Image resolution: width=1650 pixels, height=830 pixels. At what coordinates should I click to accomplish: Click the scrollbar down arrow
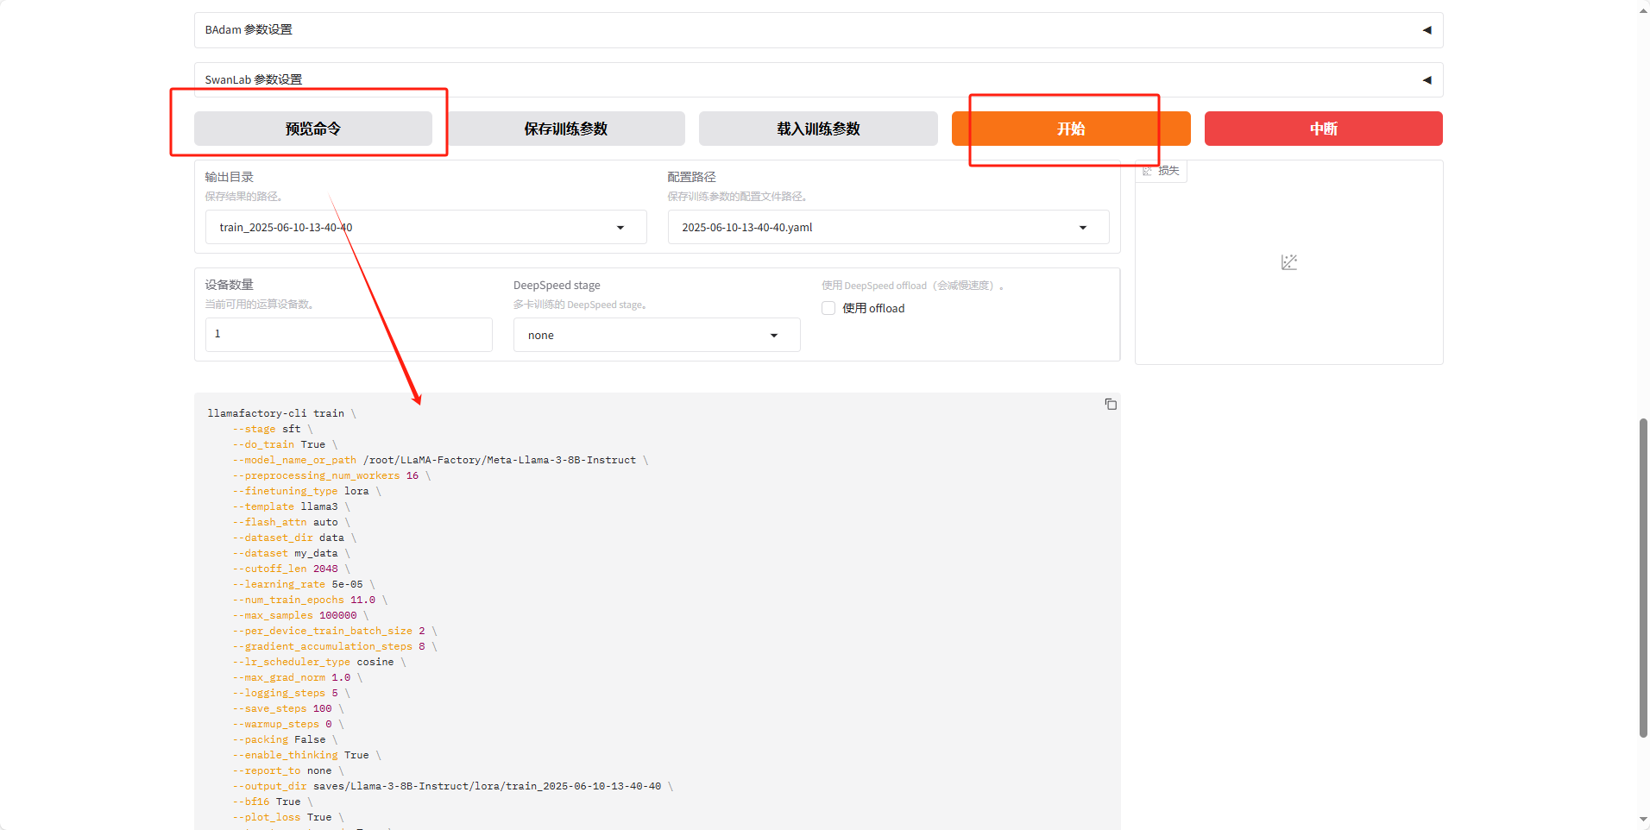tap(1643, 820)
